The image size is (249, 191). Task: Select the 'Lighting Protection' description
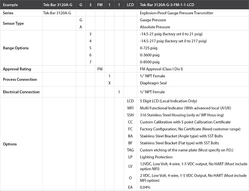156,157
